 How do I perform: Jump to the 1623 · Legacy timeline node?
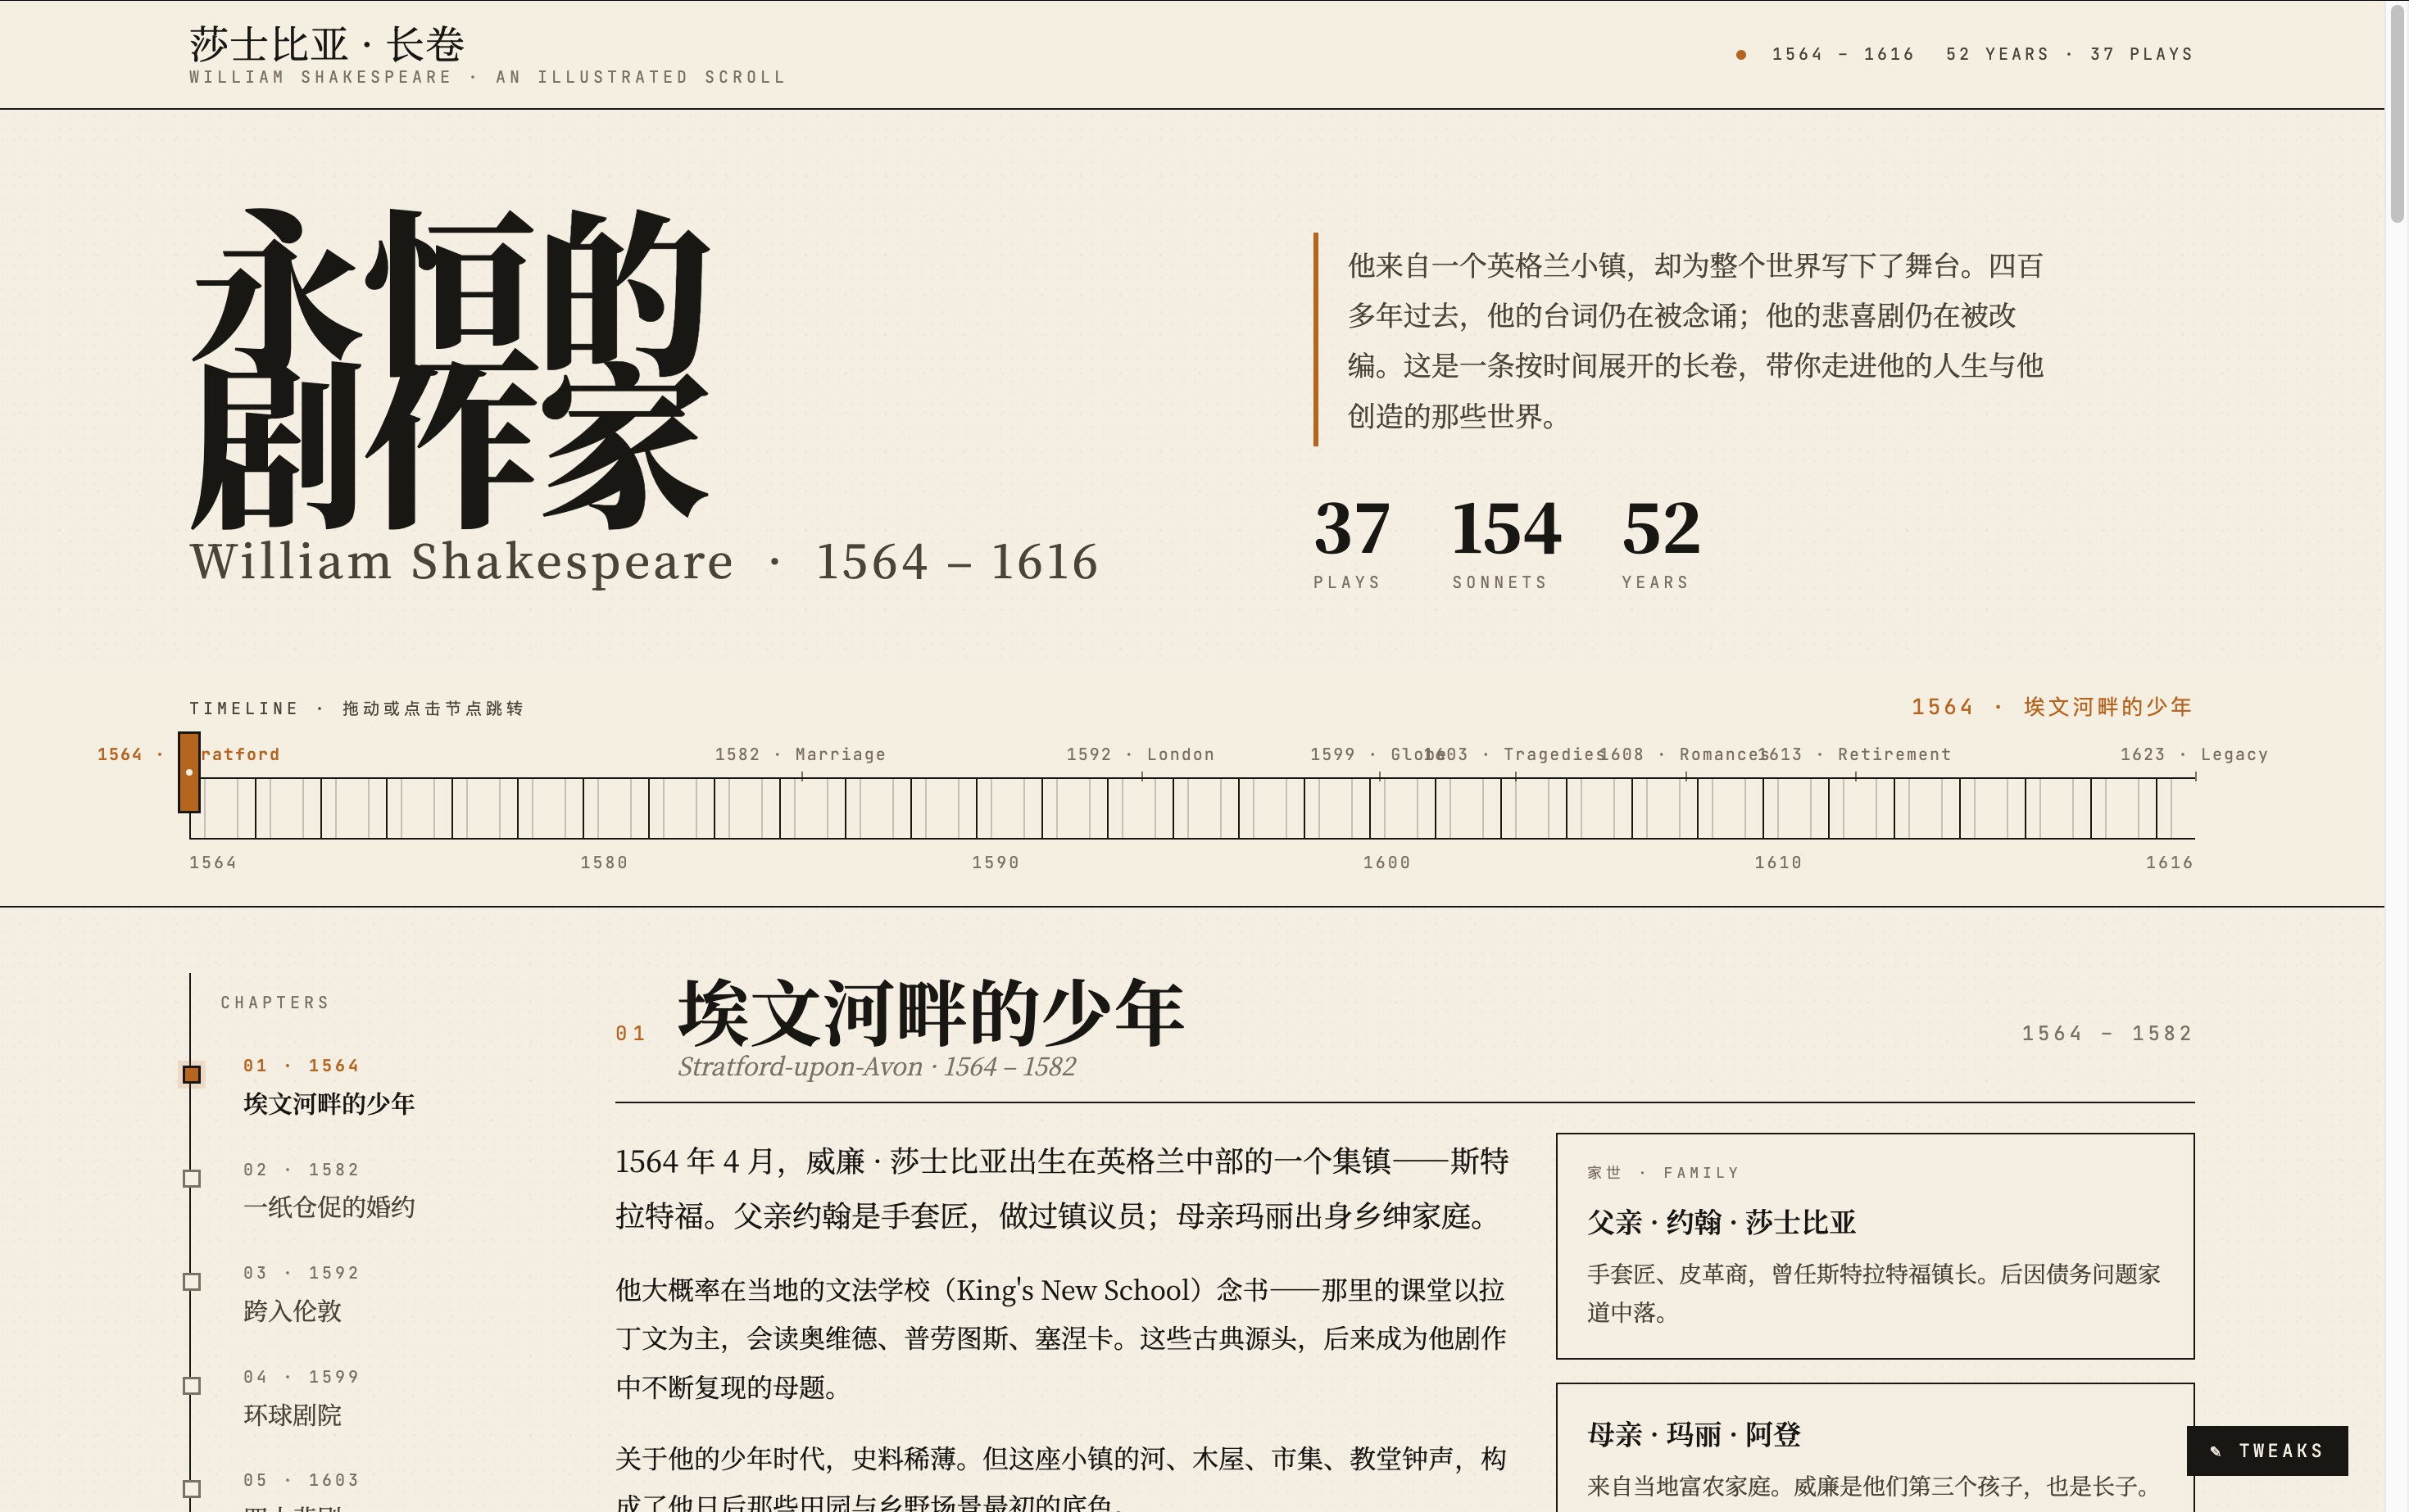point(2194,754)
